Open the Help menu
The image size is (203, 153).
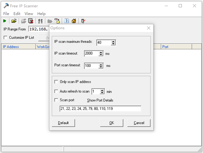pos(41,14)
